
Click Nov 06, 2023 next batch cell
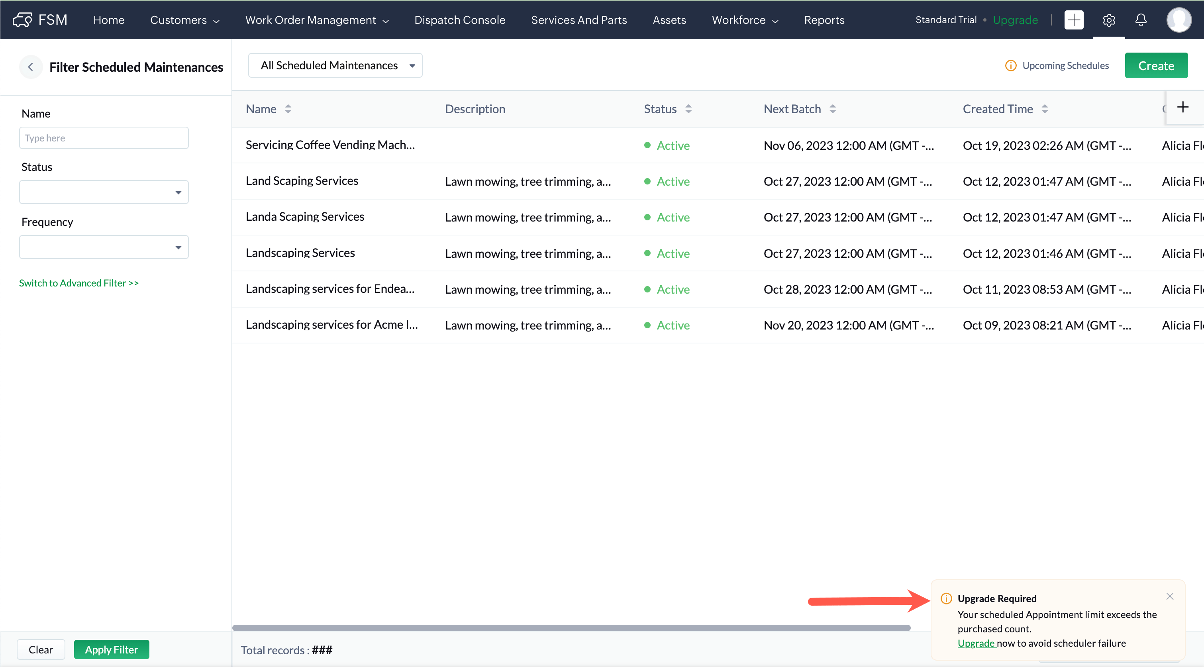tap(849, 145)
